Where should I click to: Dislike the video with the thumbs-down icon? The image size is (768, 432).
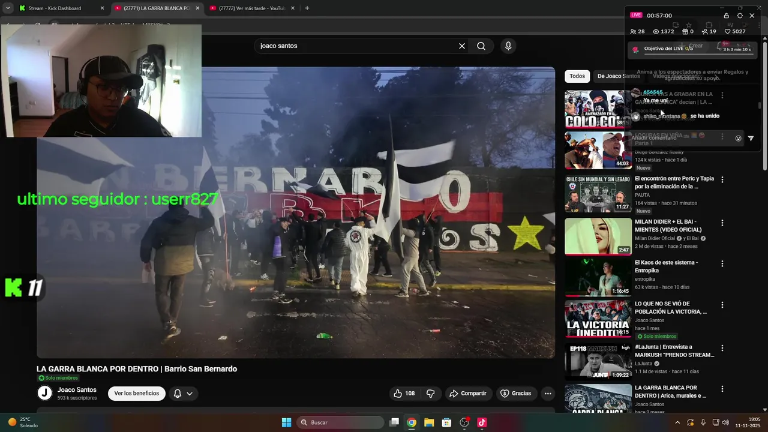(430, 394)
